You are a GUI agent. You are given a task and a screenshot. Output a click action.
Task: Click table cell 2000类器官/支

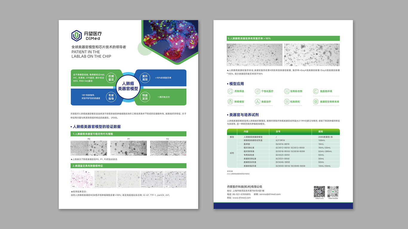[x=326, y=137]
